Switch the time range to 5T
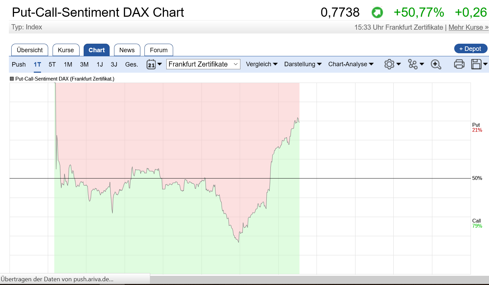Viewport: 489px width, 285px height. 52,64
